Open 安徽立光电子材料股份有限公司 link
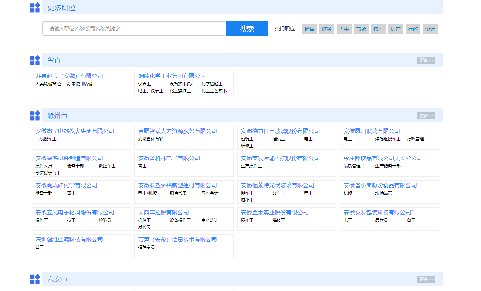The image size is (481, 291). pos(75,212)
